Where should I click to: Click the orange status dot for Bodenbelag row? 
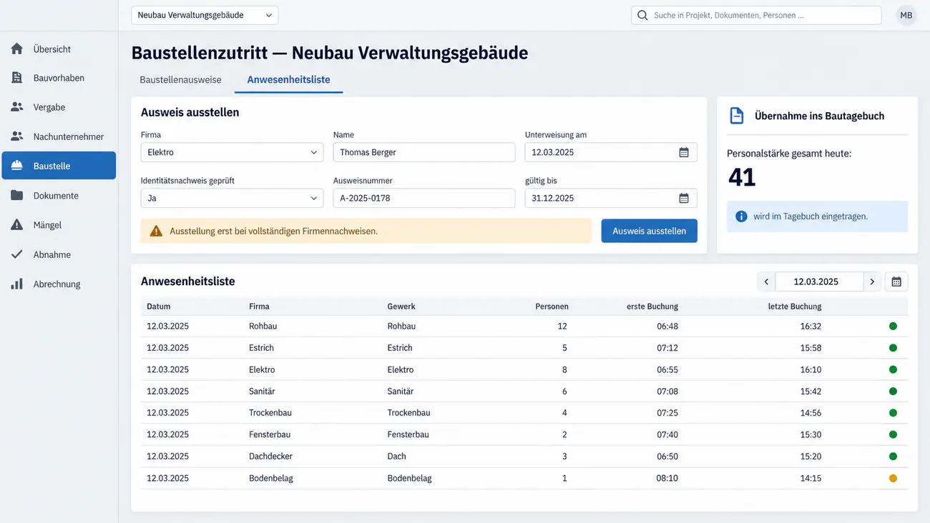(x=893, y=478)
